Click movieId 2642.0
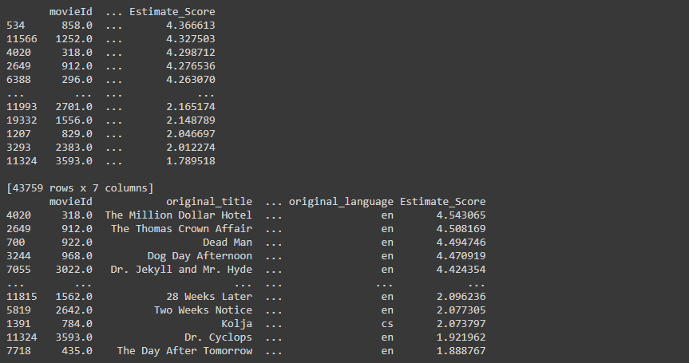The image size is (689, 363). 73,310
